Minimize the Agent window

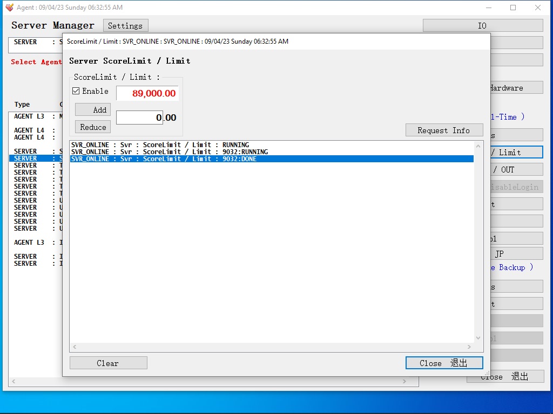click(x=489, y=8)
